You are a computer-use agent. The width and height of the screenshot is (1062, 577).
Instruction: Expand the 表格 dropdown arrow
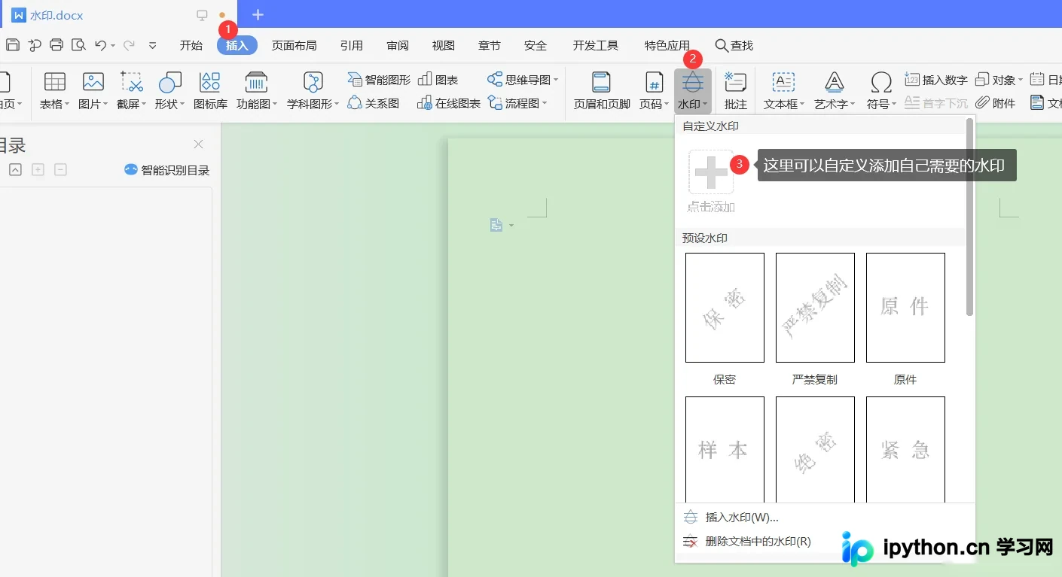coord(67,105)
